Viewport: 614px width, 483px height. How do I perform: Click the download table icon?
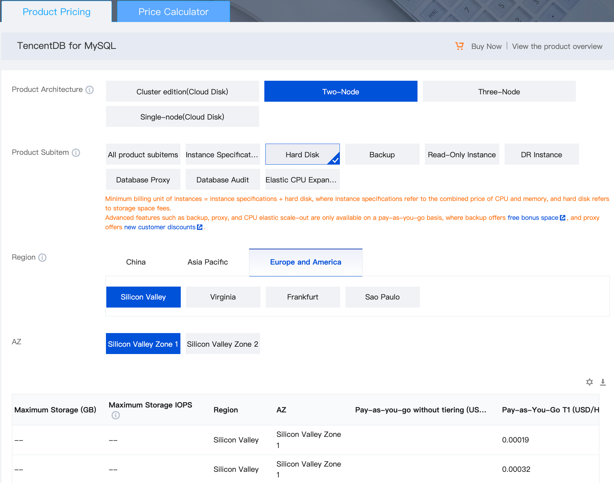click(603, 382)
